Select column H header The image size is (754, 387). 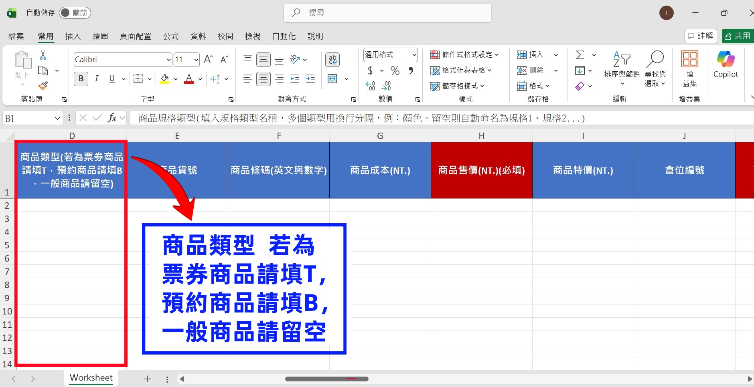click(482, 136)
